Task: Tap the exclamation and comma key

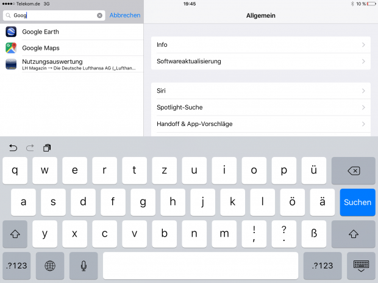Action: pos(254,234)
